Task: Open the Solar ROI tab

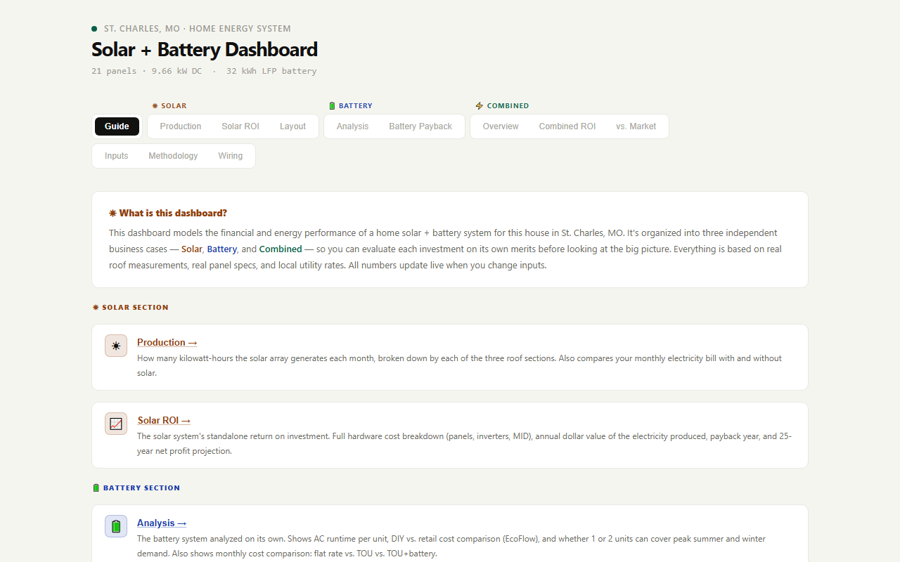Action: pyautogui.click(x=240, y=126)
